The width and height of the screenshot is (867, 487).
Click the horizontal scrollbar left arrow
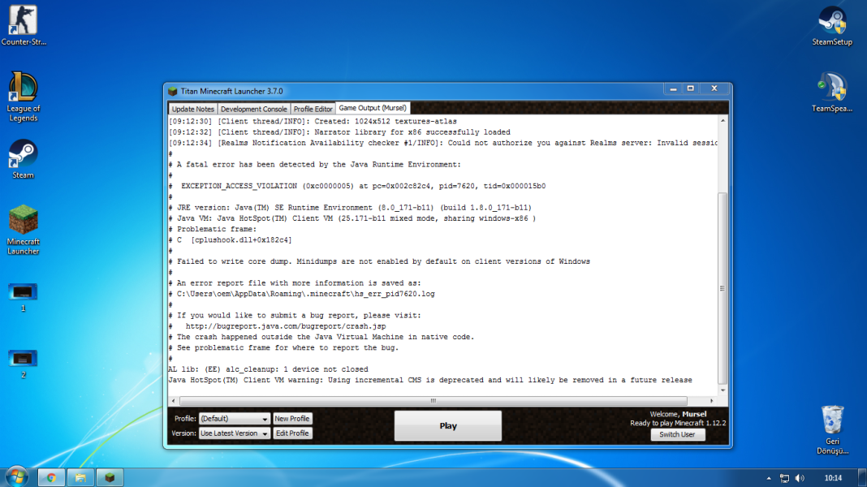click(x=173, y=401)
